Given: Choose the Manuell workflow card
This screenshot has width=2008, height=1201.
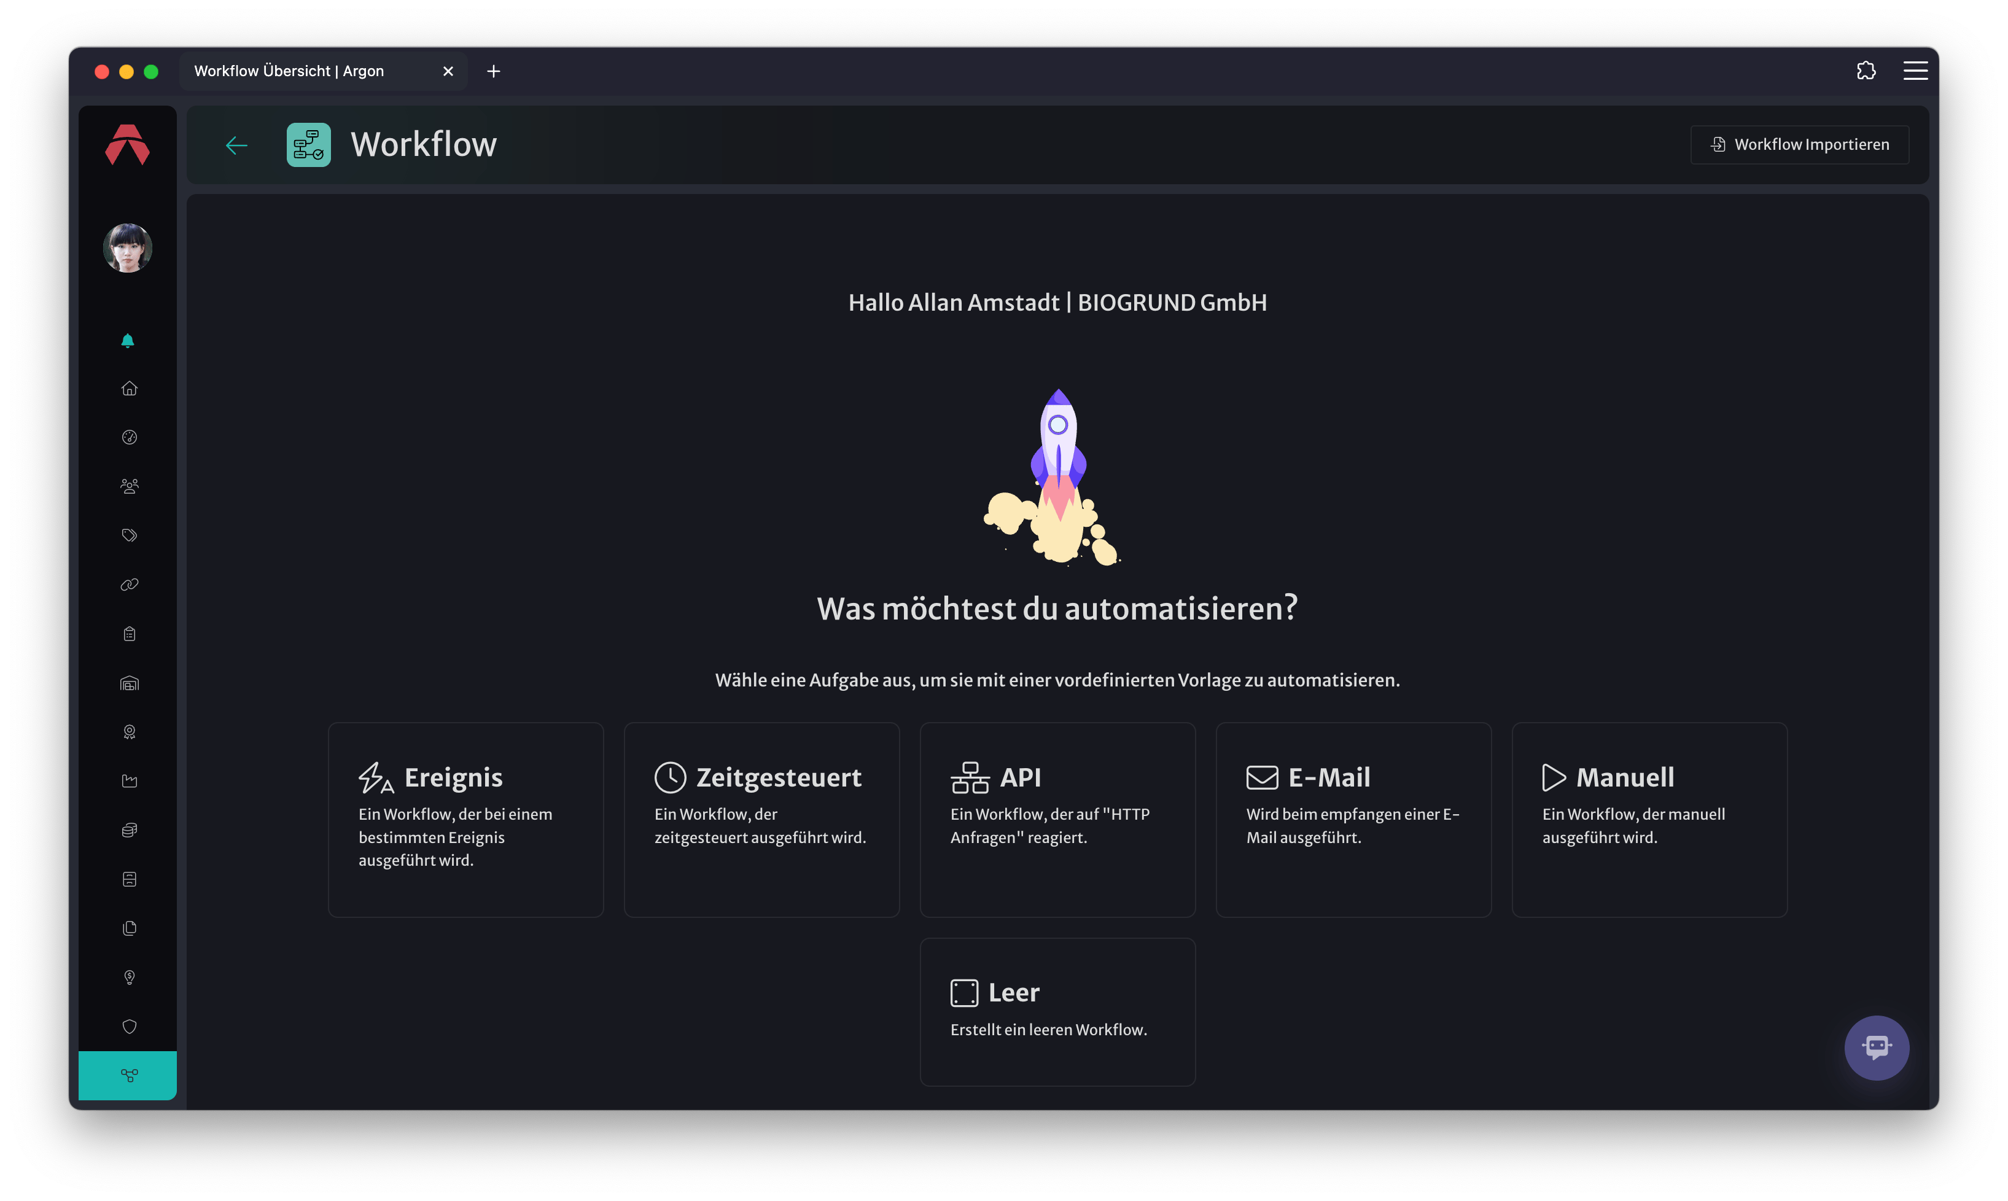Looking at the screenshot, I should click(1649, 820).
